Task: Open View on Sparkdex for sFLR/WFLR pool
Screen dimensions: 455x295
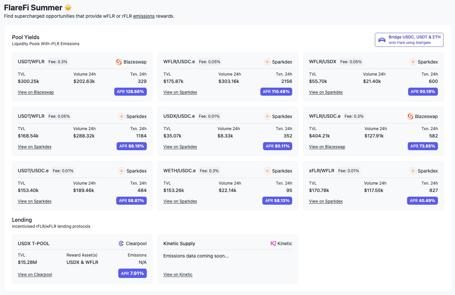Action: click(x=326, y=201)
